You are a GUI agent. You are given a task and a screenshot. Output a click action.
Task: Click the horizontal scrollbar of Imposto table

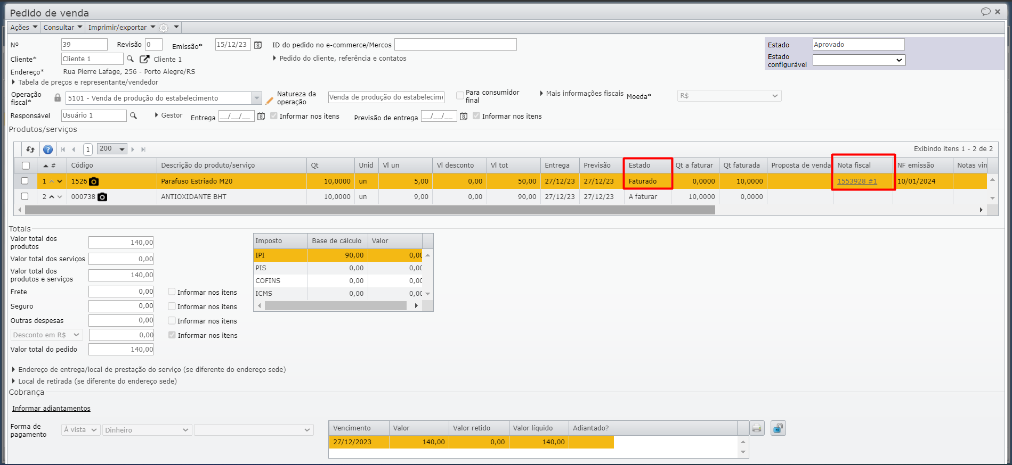pos(336,306)
